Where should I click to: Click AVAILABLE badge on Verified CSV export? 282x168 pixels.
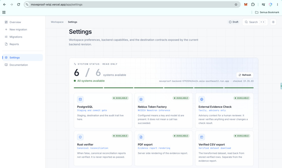point(242,136)
